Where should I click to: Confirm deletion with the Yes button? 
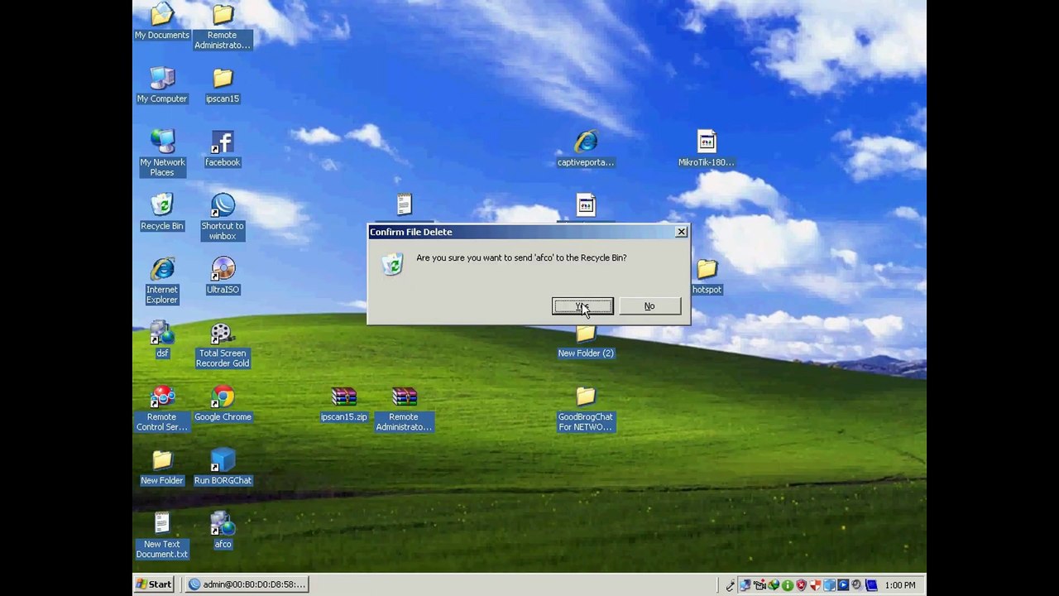pos(582,306)
